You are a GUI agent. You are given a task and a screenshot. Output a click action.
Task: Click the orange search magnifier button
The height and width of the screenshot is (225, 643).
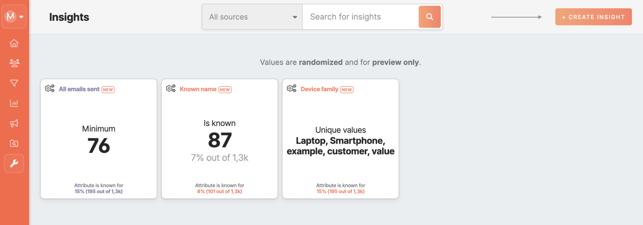(x=430, y=17)
